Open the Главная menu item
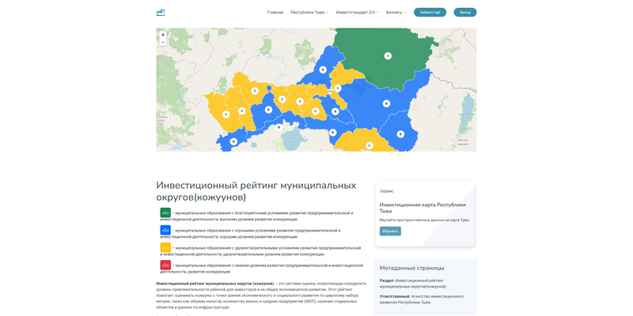The image size is (633, 316). (x=275, y=13)
